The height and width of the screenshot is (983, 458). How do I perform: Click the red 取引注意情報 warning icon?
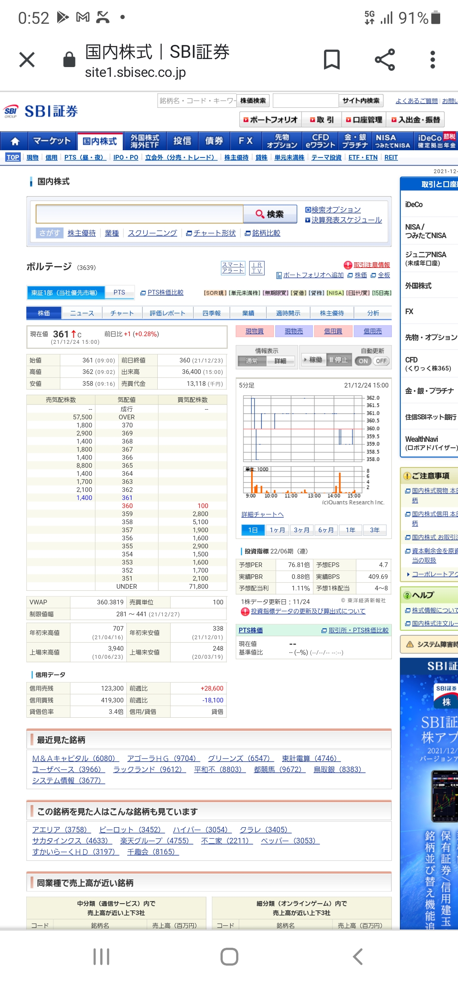tap(348, 265)
